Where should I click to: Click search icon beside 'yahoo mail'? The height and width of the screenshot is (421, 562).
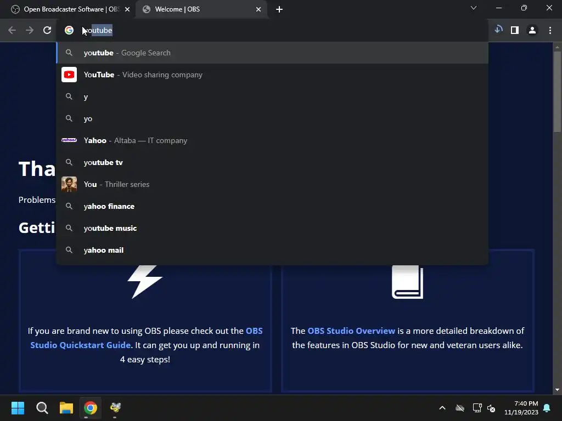[69, 250]
